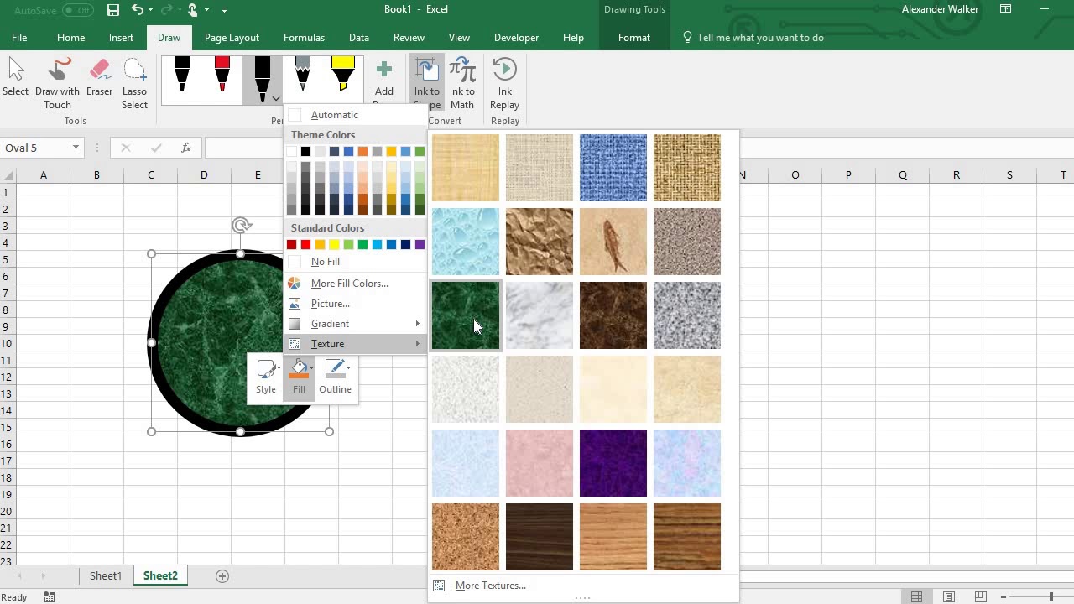Image resolution: width=1074 pixels, height=604 pixels.
Task: Open shape Style mini toolbar button
Action: [x=266, y=376]
